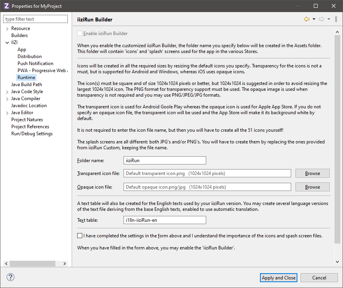Toggle the Enable iiziRun Builder checkbox

[80, 34]
